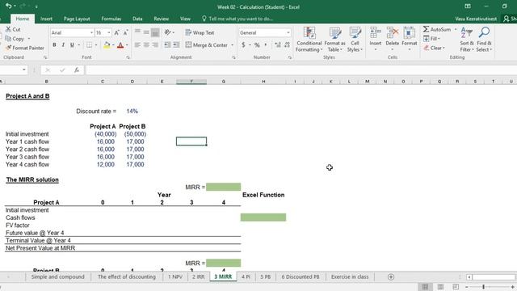
Task: Open the Arial font name dropdown
Action: (x=91, y=32)
